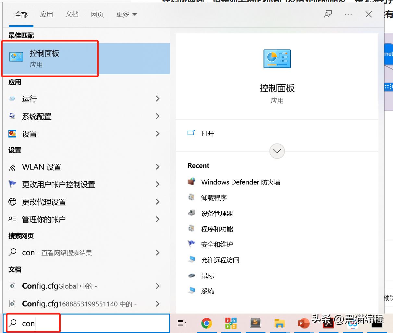Open 设备管理器 in the Recent list
The height and width of the screenshot is (333, 393).
(x=216, y=213)
